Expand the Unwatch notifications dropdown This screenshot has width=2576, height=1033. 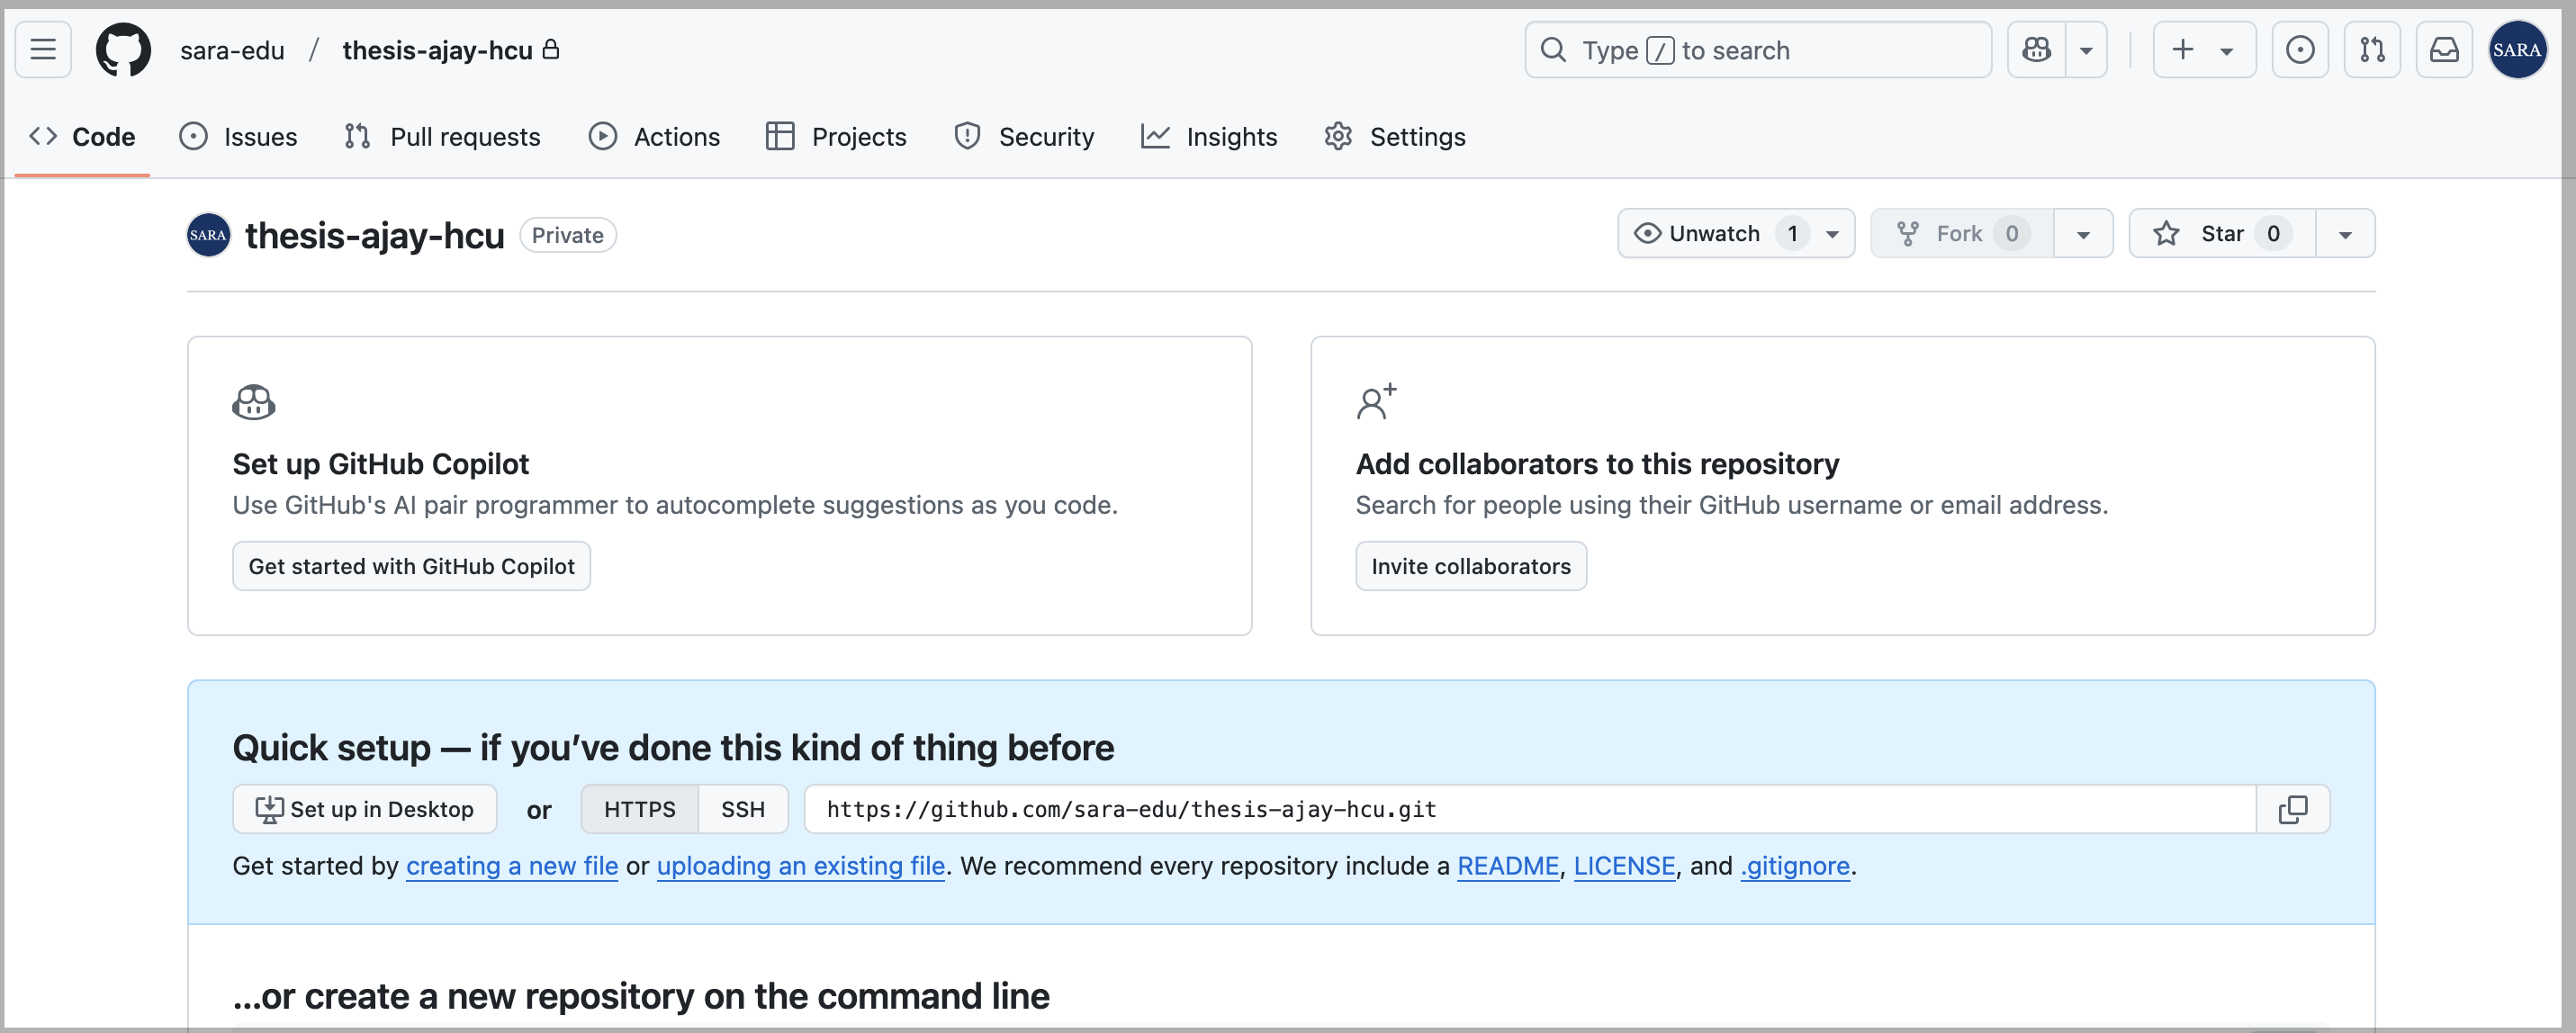tap(1832, 234)
